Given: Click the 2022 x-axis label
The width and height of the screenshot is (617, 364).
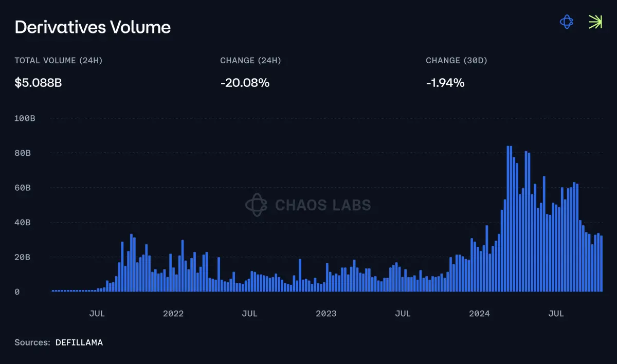Looking at the screenshot, I should pyautogui.click(x=173, y=314).
